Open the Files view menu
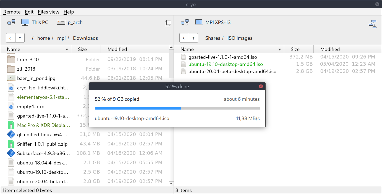Viewport: 382px width, 194px height. [49, 12]
